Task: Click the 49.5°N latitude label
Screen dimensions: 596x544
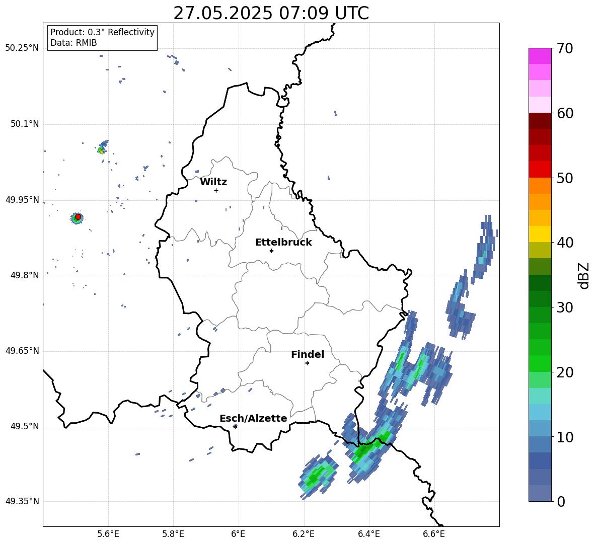Action: (x=24, y=426)
